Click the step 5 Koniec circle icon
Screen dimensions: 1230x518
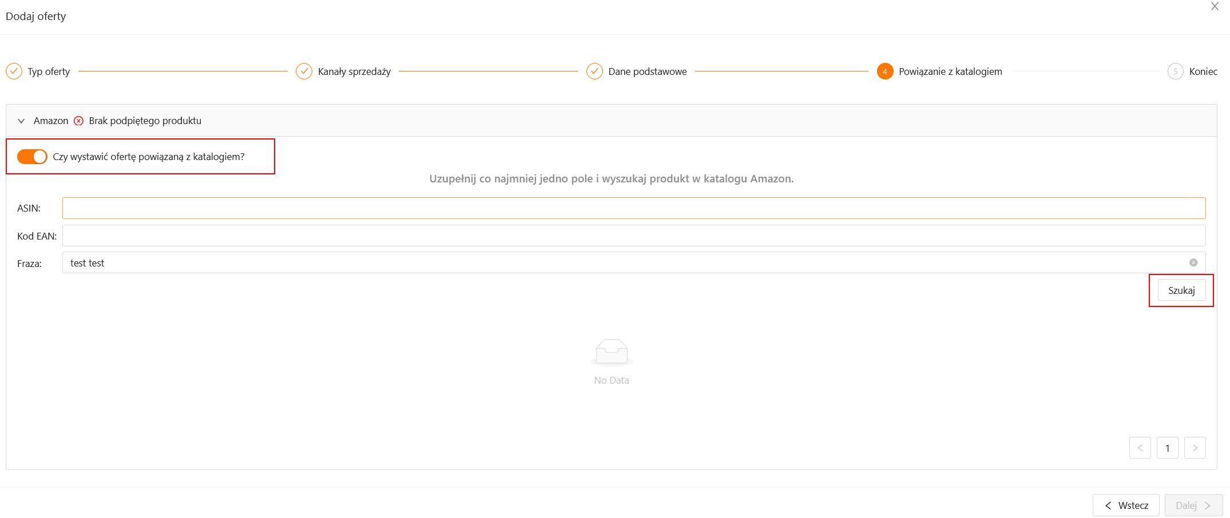click(x=1175, y=71)
